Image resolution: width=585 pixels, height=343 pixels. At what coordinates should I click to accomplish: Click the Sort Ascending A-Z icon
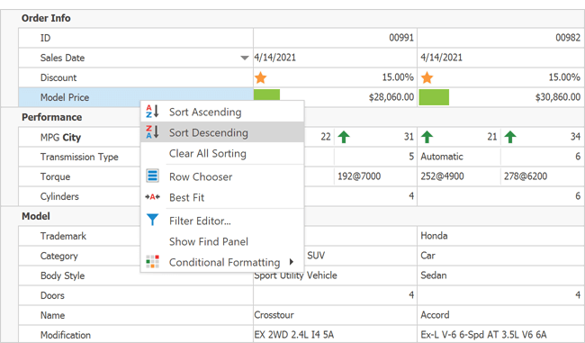[x=152, y=112]
